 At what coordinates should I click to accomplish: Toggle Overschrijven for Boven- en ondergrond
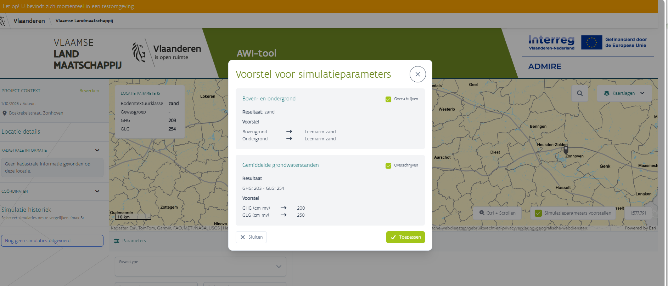[388, 99]
